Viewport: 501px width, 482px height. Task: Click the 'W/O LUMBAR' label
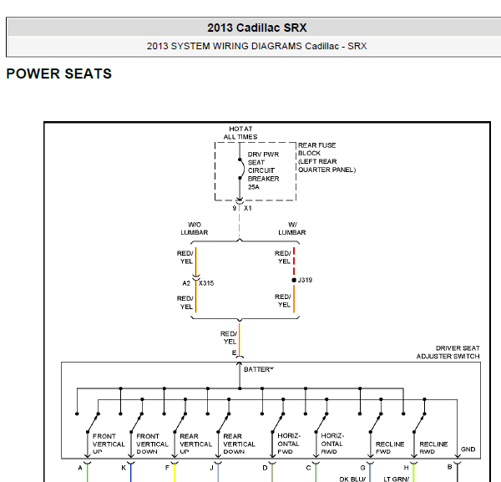pyautogui.click(x=195, y=229)
